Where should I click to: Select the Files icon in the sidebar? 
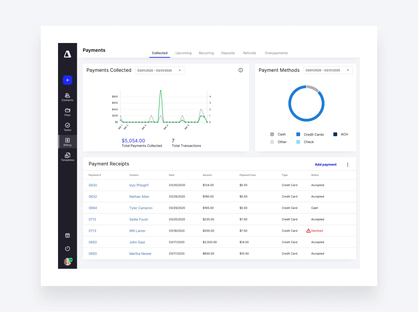[67, 112]
